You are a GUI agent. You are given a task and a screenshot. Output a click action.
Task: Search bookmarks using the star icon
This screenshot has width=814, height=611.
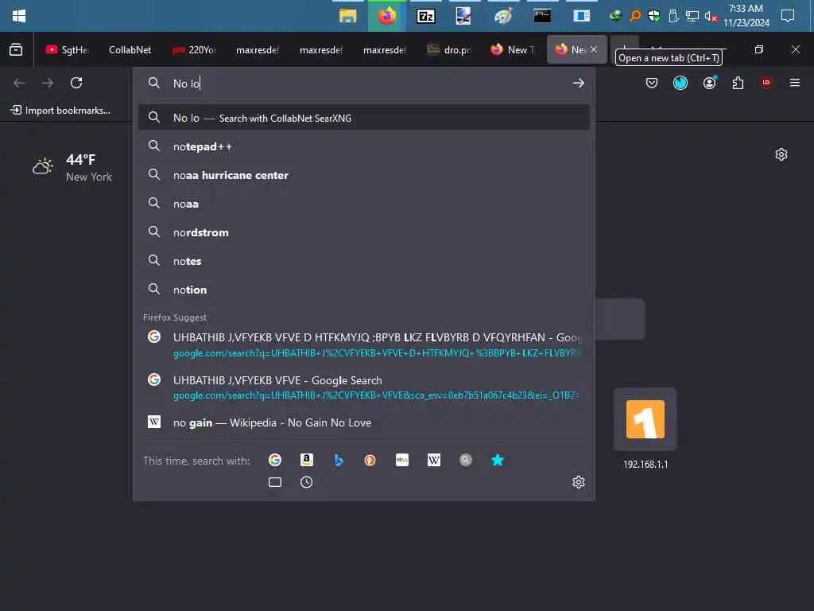tap(498, 460)
